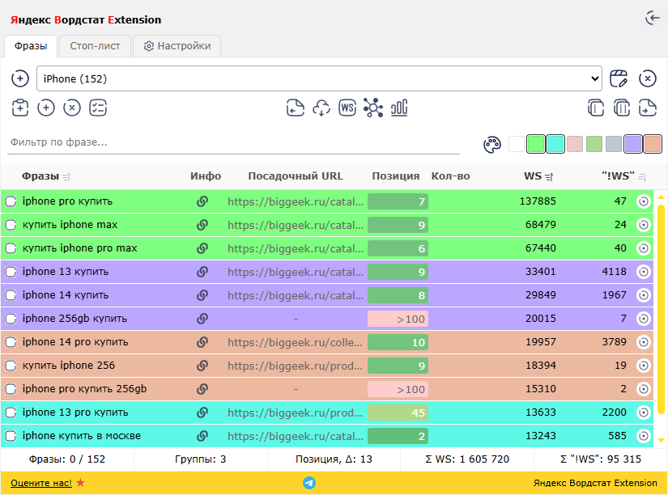Click the clipboard paste phrases icon
The height and width of the screenshot is (495, 668).
coord(20,108)
